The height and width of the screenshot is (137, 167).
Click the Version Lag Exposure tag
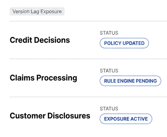[x=37, y=11]
